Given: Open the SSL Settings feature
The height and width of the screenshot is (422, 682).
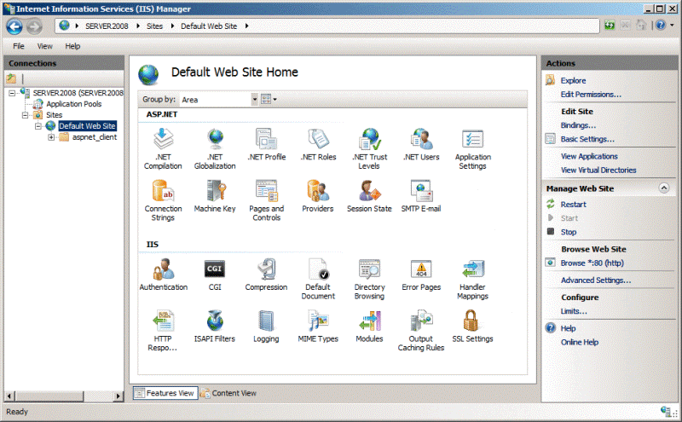Looking at the screenshot, I should coord(473,327).
